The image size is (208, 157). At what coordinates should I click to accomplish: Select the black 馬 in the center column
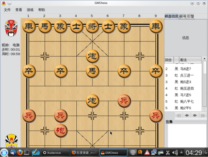(x=92, y=71)
